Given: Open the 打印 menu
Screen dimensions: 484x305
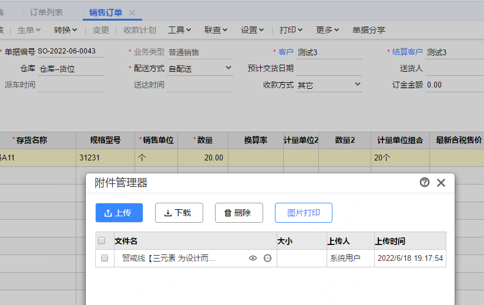Looking at the screenshot, I should 291,30.
